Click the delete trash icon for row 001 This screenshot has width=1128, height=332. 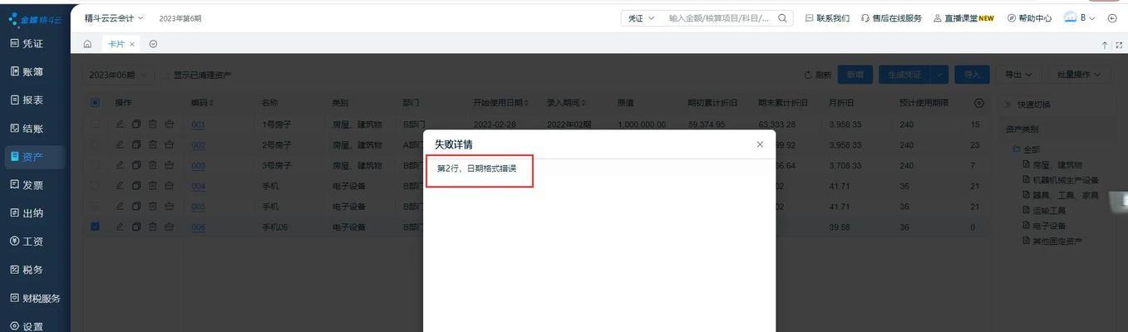tap(153, 124)
